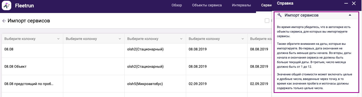
Task: Click the 02.09.2019 date in fourth column
Action: (198, 84)
